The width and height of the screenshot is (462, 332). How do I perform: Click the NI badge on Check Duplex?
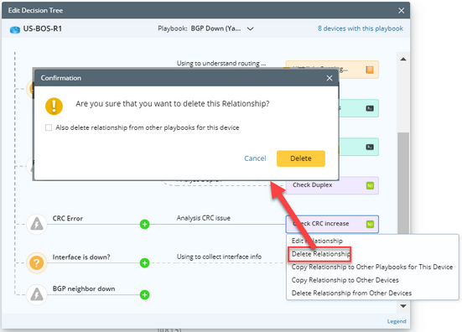(x=370, y=185)
